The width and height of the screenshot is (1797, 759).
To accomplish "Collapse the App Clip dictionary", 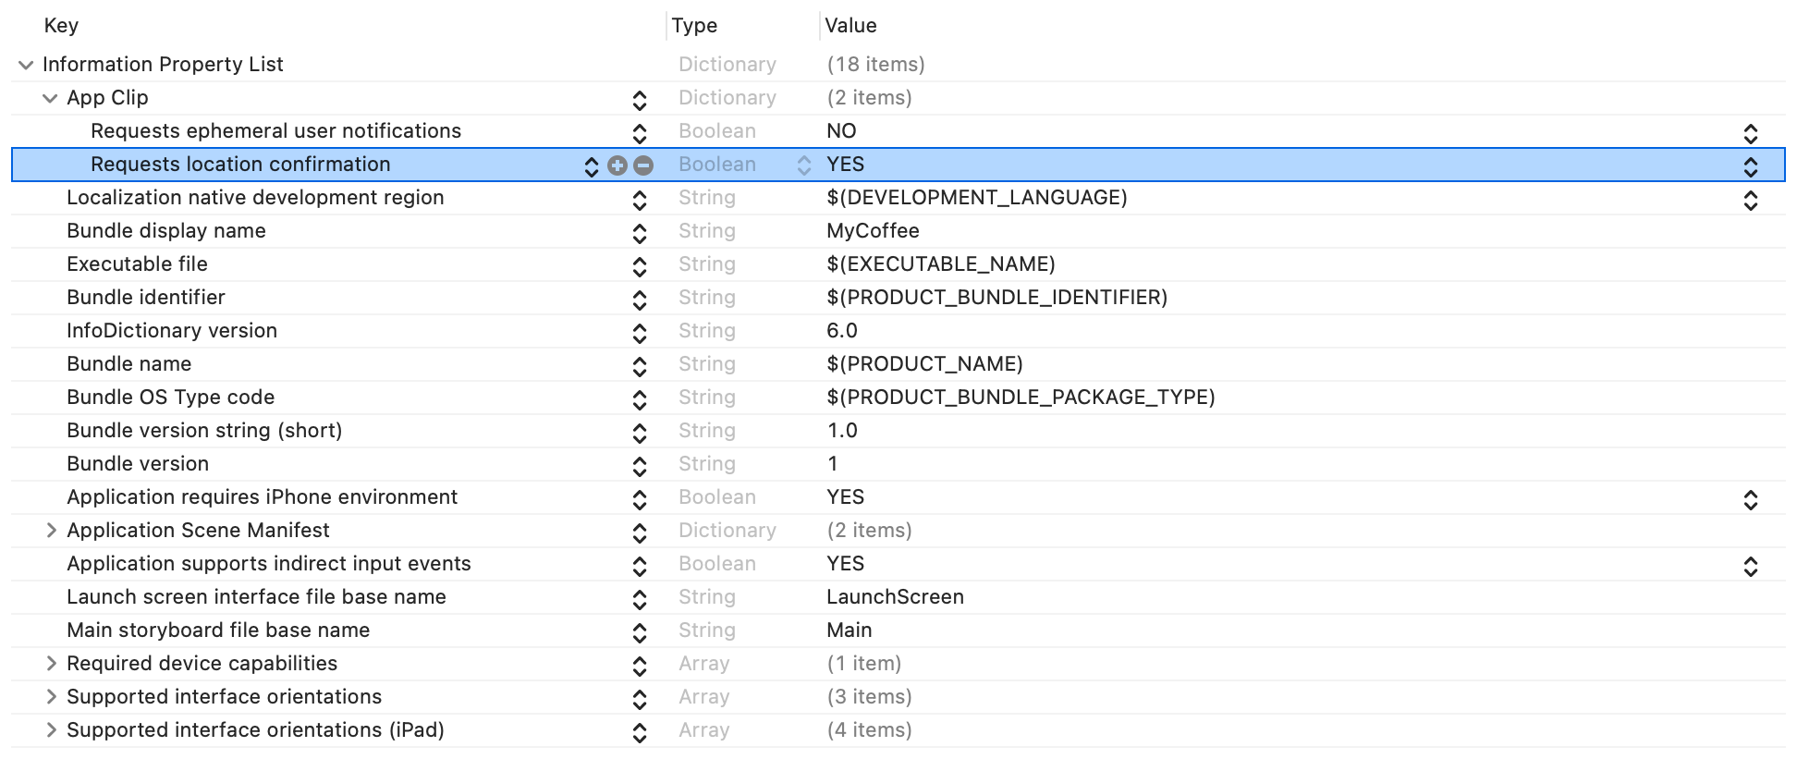I will coord(50,98).
